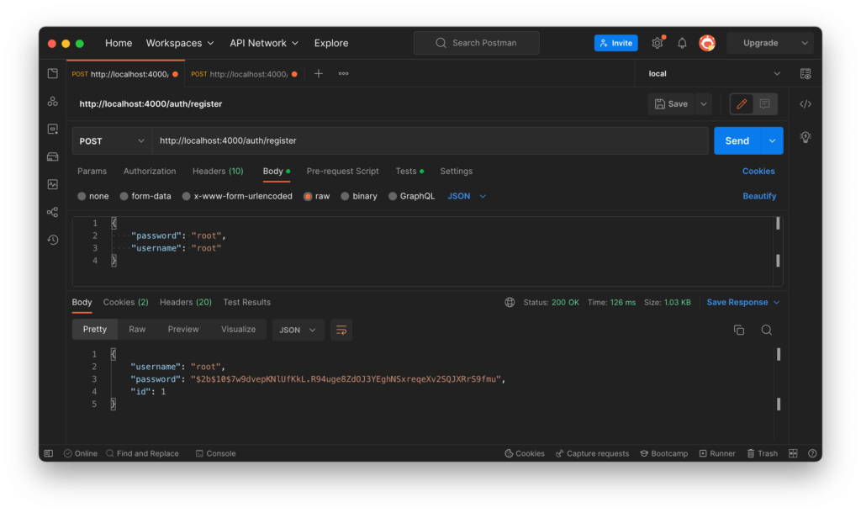This screenshot has height=513, width=861.
Task: Click the Save button
Action: click(671, 103)
